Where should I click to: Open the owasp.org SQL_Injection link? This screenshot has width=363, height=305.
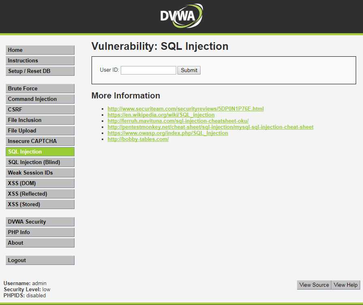pyautogui.click(x=168, y=133)
